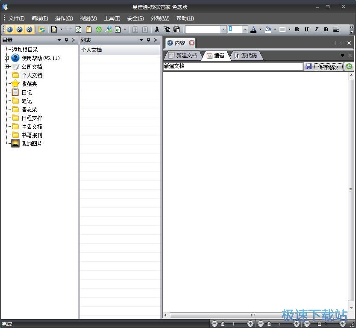This screenshot has height=328, width=356.
Task: Click the document title input field
Action: (x=232, y=67)
